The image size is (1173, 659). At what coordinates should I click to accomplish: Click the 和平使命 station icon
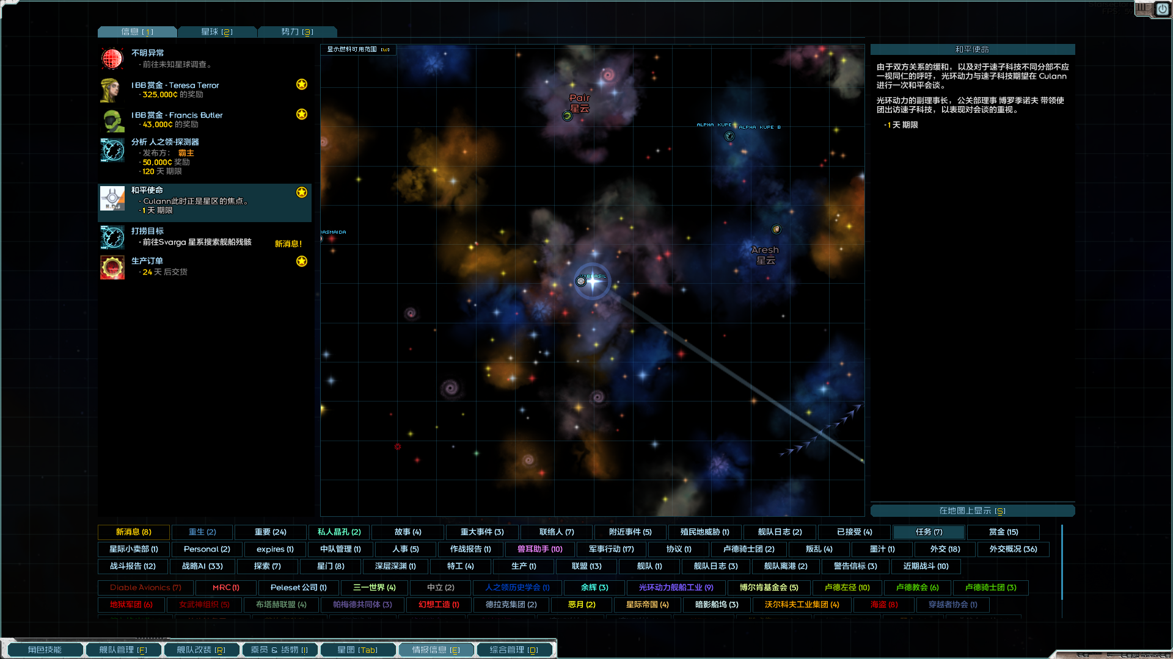pos(112,199)
